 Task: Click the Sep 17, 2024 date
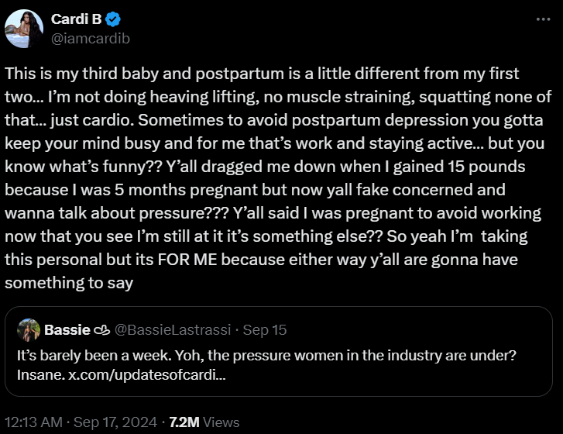(x=115, y=422)
